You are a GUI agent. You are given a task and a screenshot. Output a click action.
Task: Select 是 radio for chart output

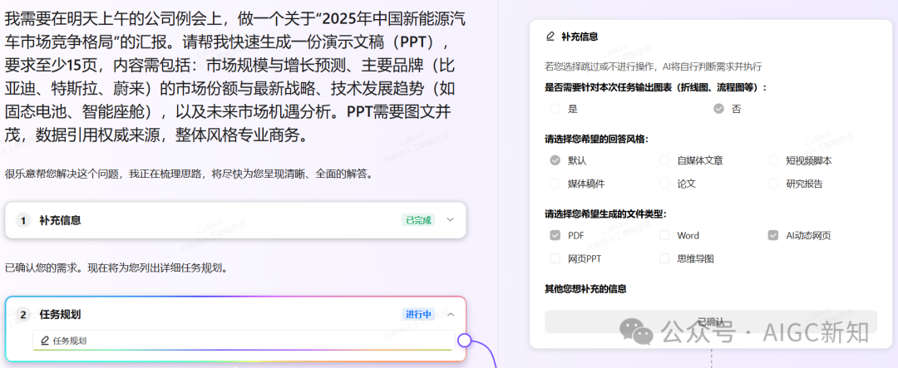pyautogui.click(x=555, y=109)
